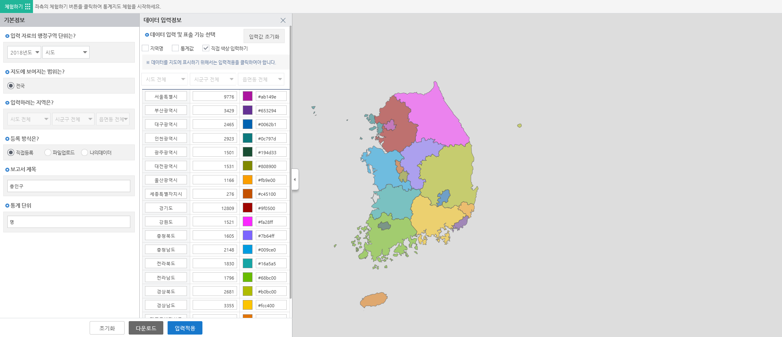Uncheck 직접 색상 입력하기 checkbox

tap(206, 48)
